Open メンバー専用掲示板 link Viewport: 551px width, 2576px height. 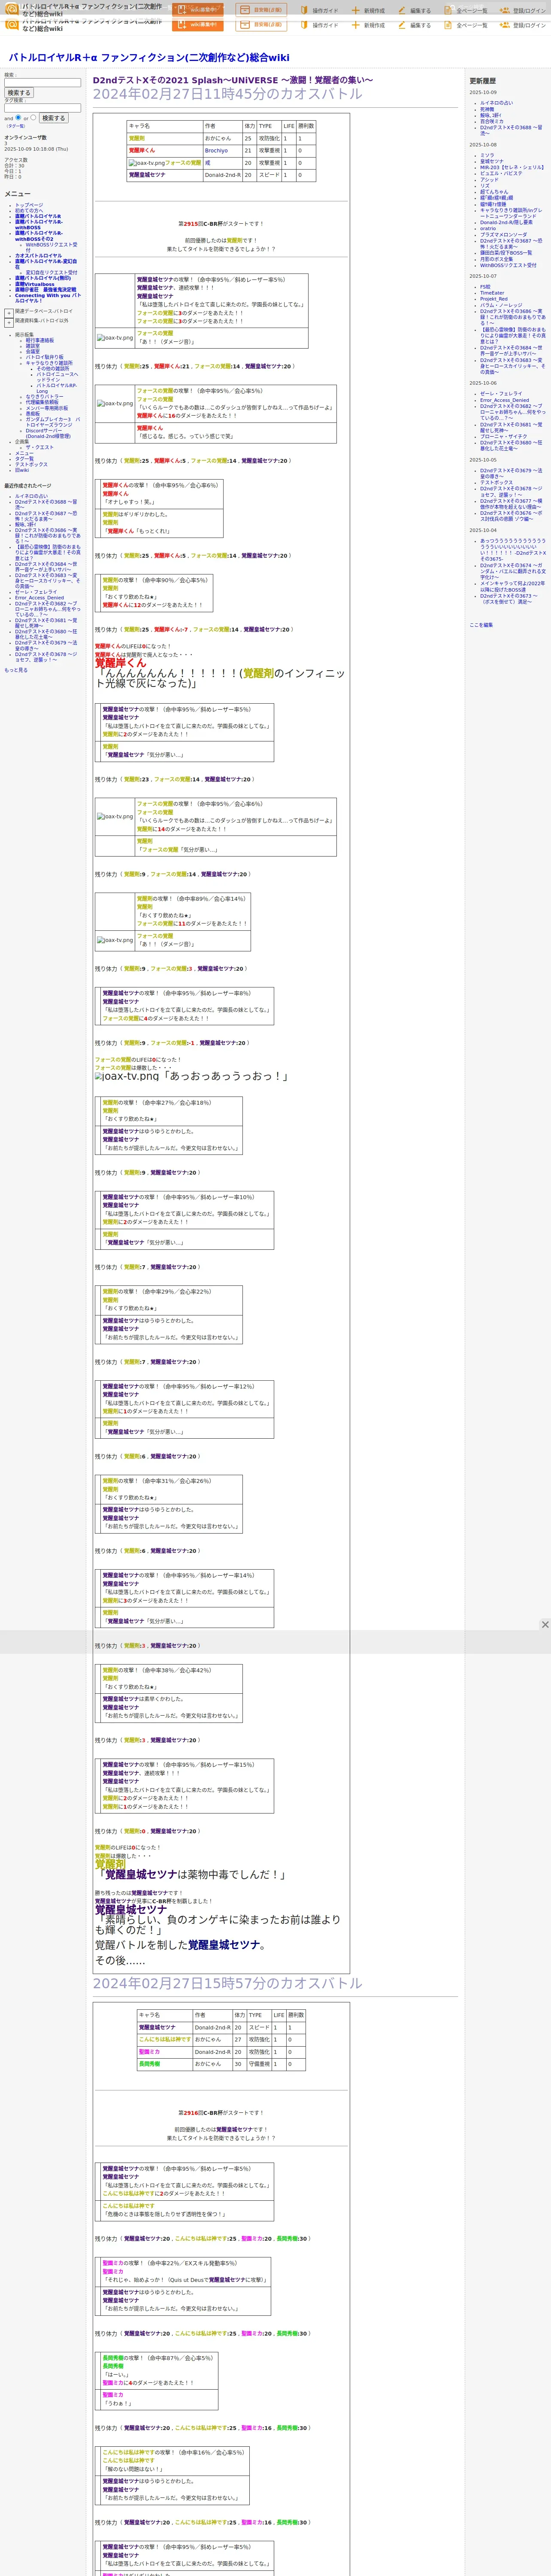(x=47, y=408)
